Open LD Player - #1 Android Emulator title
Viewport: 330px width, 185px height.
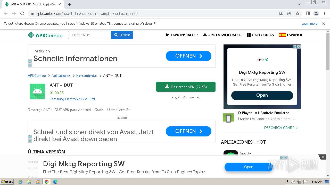click(x=262, y=113)
